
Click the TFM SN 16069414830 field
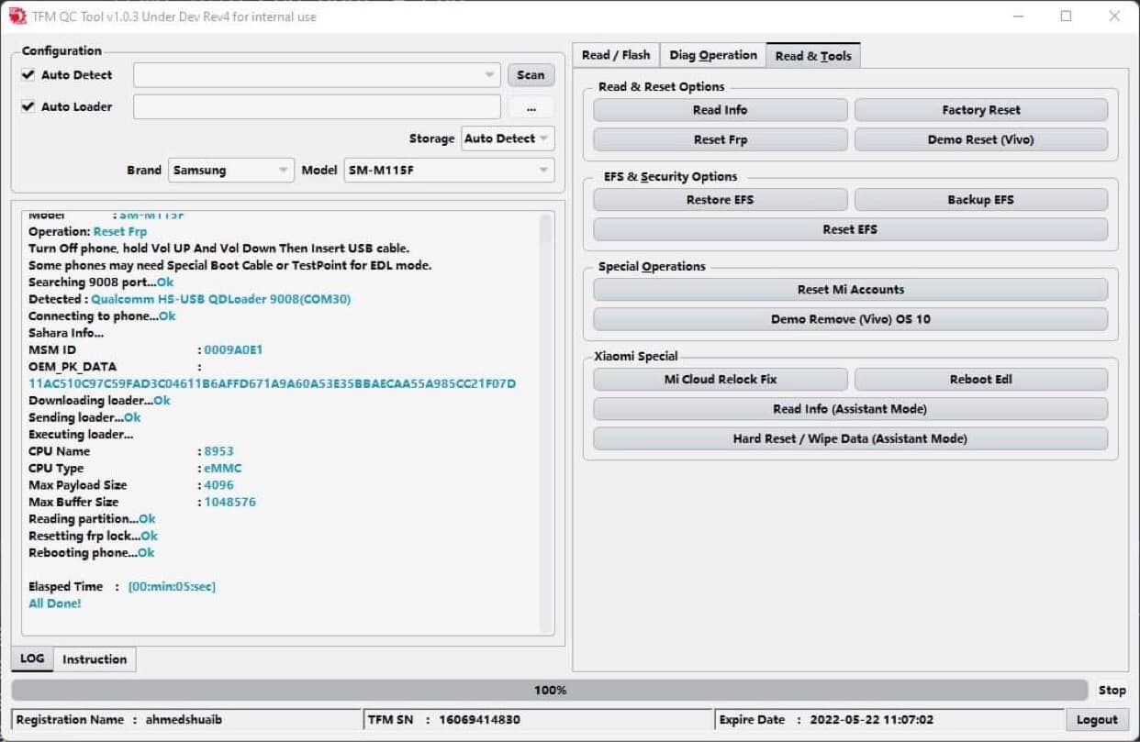click(539, 720)
